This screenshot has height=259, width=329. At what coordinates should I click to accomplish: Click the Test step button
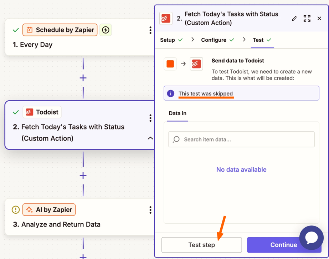[x=202, y=245]
